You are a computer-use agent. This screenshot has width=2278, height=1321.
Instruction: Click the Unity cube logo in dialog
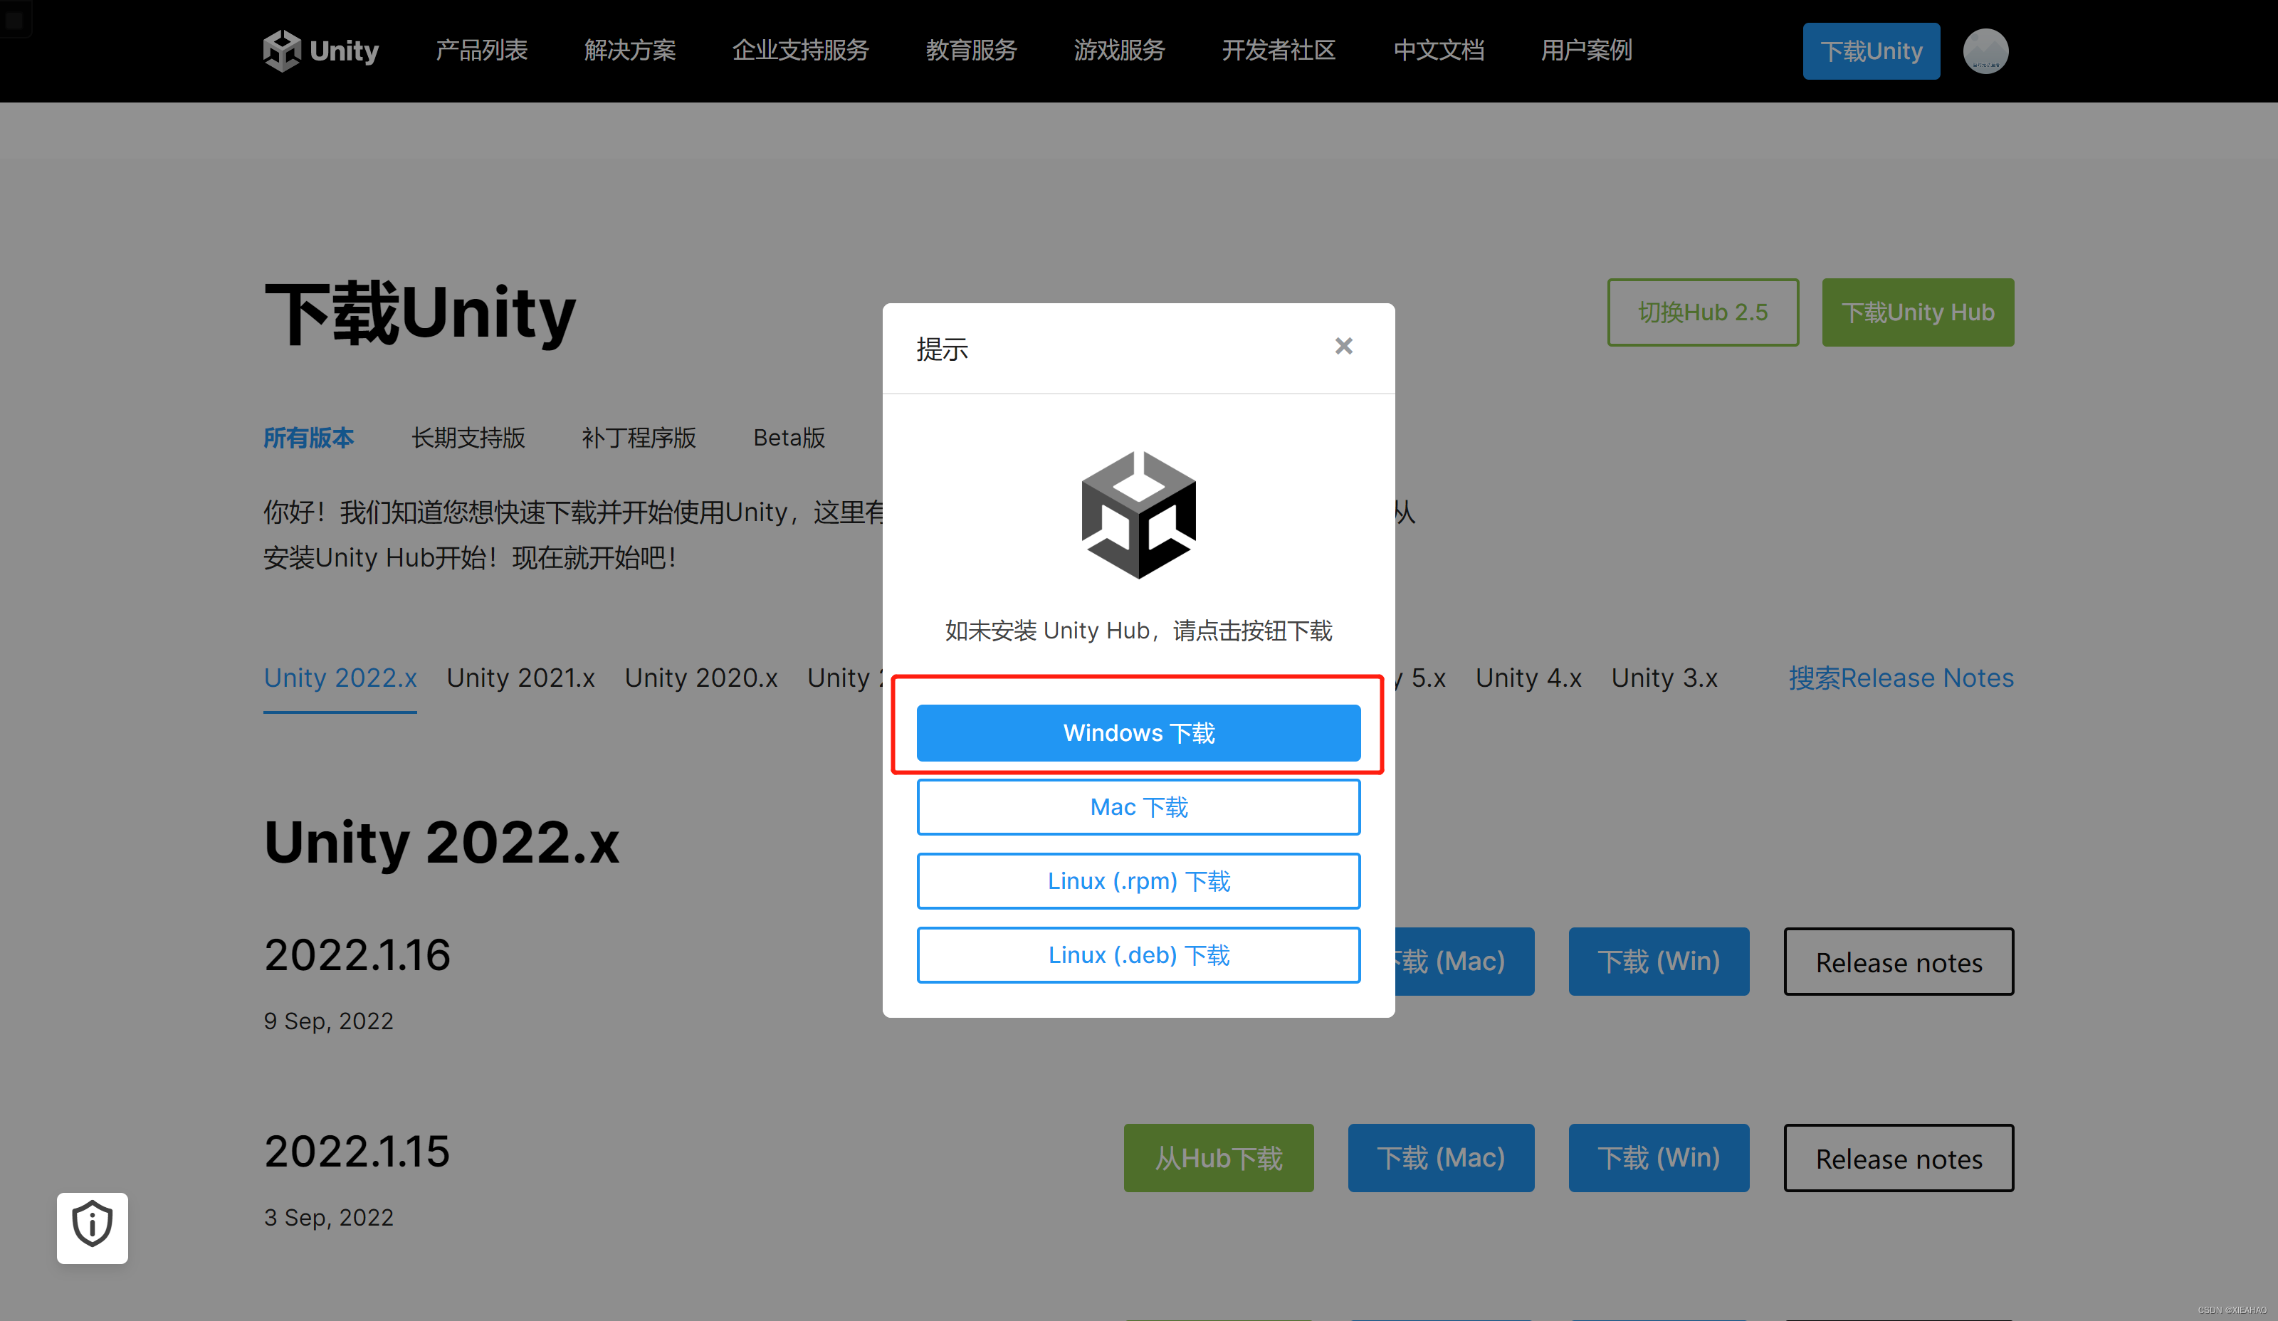click(x=1138, y=514)
